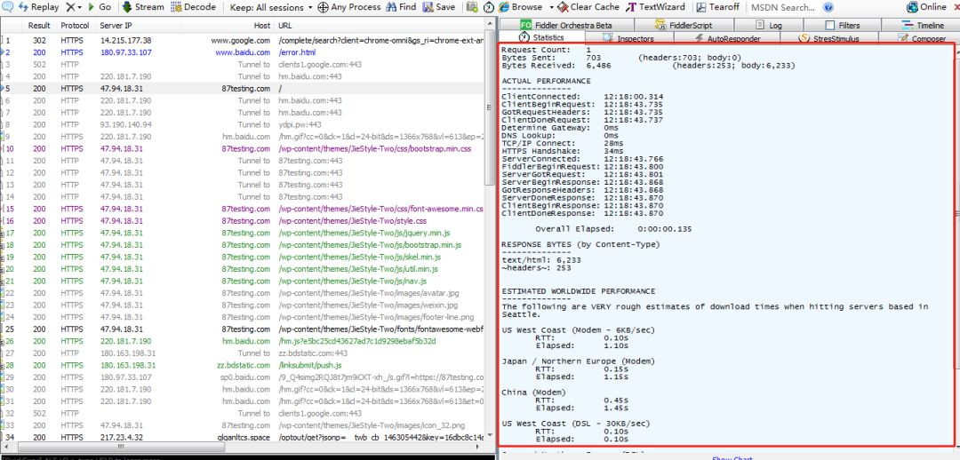
Task: Expand the Browse dropdown arrow
Action: [552, 7]
